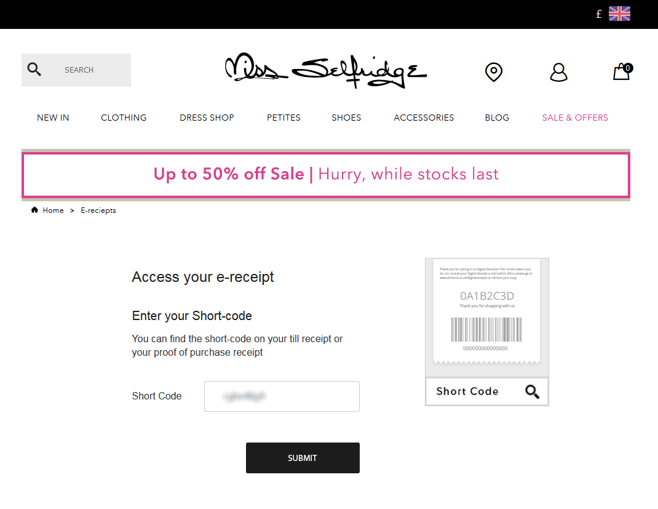The width and height of the screenshot is (658, 509).
Task: Click the home icon in breadcrumb
Action: pyautogui.click(x=34, y=209)
